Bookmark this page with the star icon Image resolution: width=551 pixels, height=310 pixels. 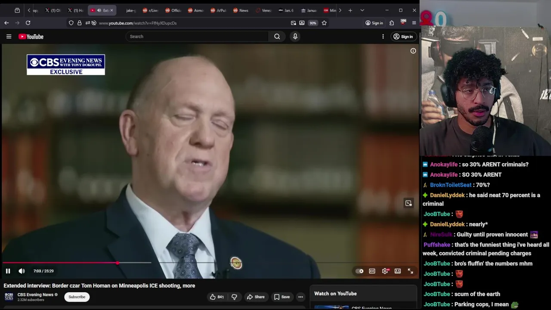[x=324, y=23]
